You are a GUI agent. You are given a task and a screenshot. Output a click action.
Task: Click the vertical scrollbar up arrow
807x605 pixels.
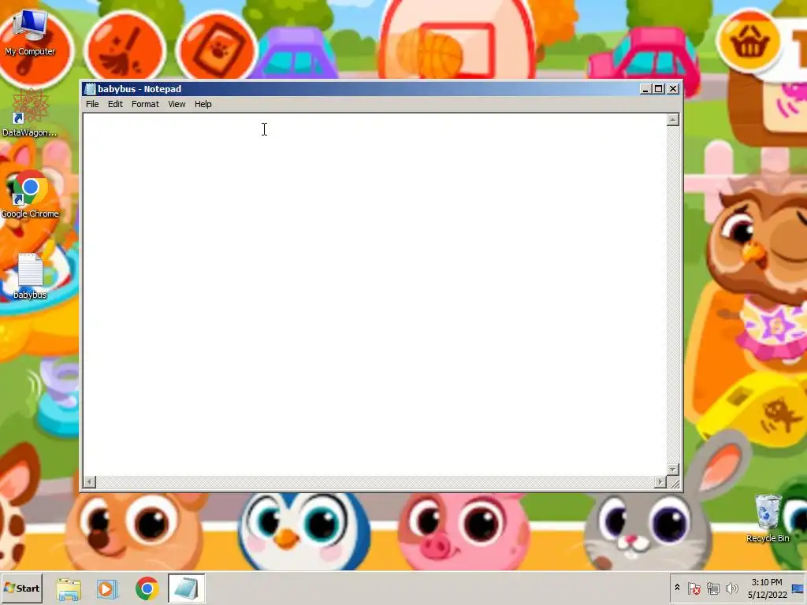coord(673,120)
